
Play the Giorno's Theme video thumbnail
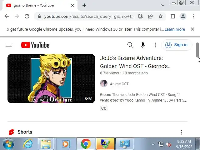pyautogui.click(x=51, y=78)
